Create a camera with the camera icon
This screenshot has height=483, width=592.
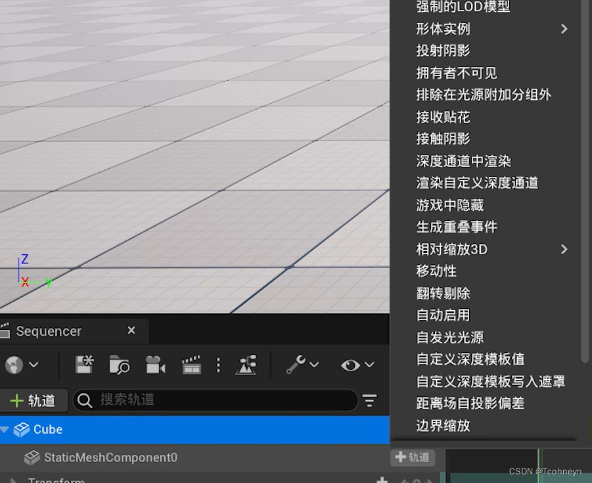(156, 365)
